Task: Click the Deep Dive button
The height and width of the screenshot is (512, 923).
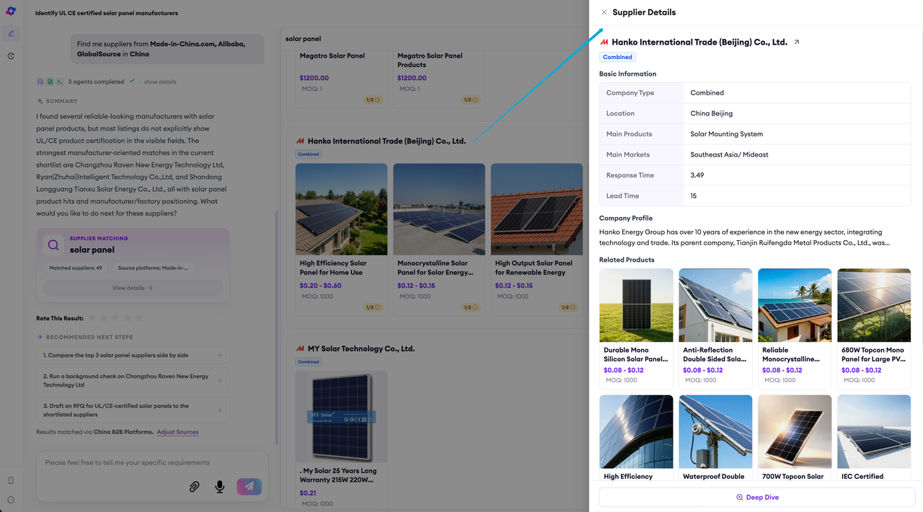Action: click(x=757, y=498)
